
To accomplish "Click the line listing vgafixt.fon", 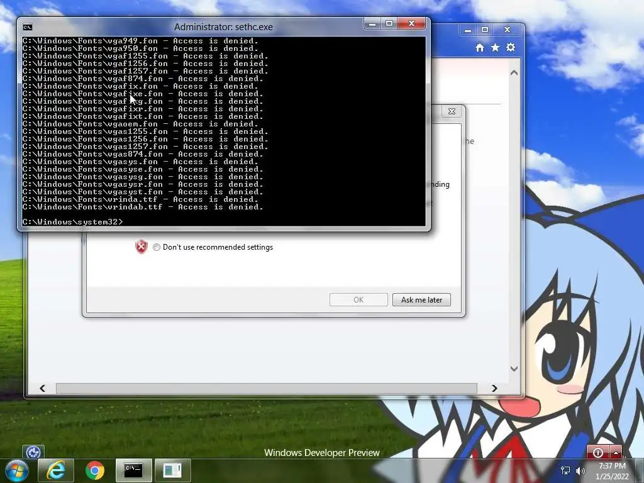I will pos(143,116).
